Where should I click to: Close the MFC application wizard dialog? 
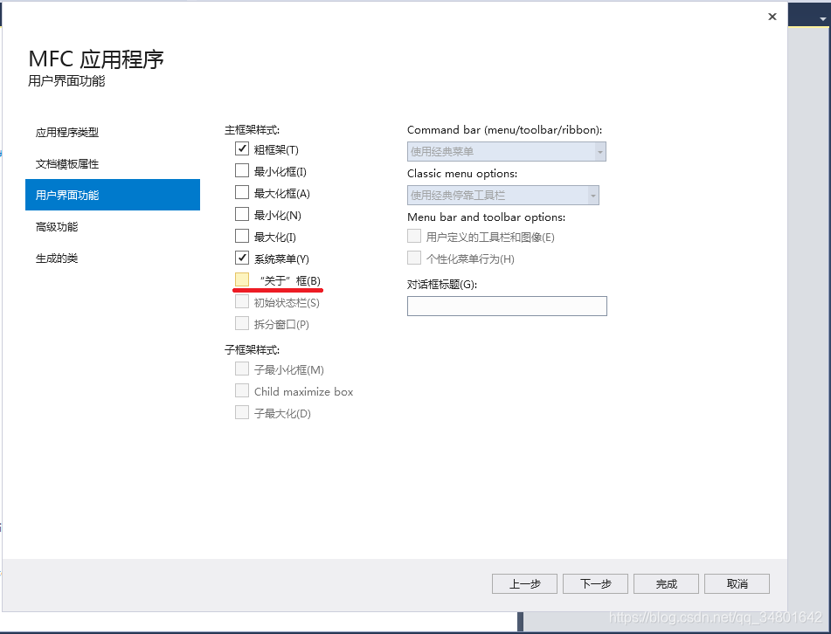[772, 17]
